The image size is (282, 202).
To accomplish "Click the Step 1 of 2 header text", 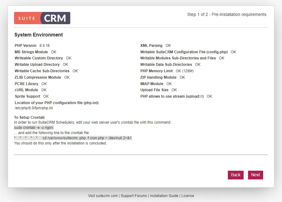I will [227, 14].
